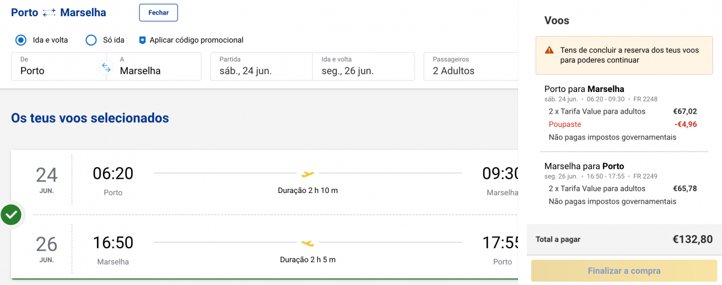
Task: Click the Fechar button
Action: pos(158,12)
